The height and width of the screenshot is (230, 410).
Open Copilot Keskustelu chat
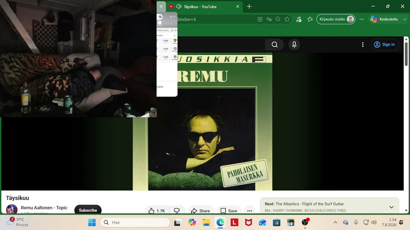pyautogui.click(x=384, y=19)
